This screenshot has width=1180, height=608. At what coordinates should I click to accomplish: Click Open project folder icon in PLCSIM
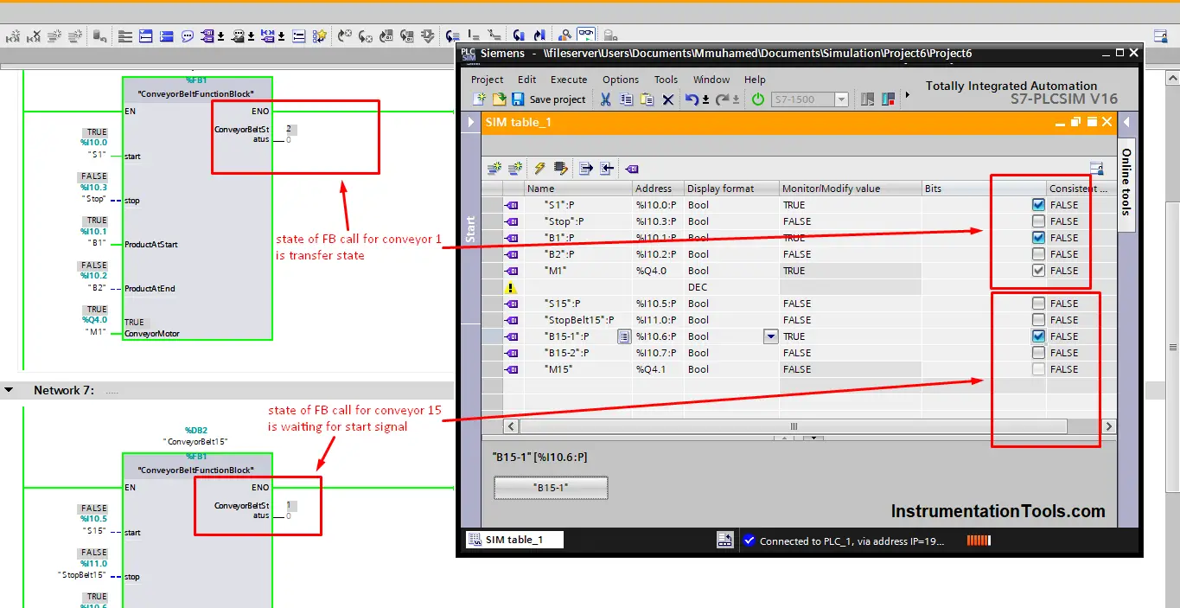click(x=499, y=99)
